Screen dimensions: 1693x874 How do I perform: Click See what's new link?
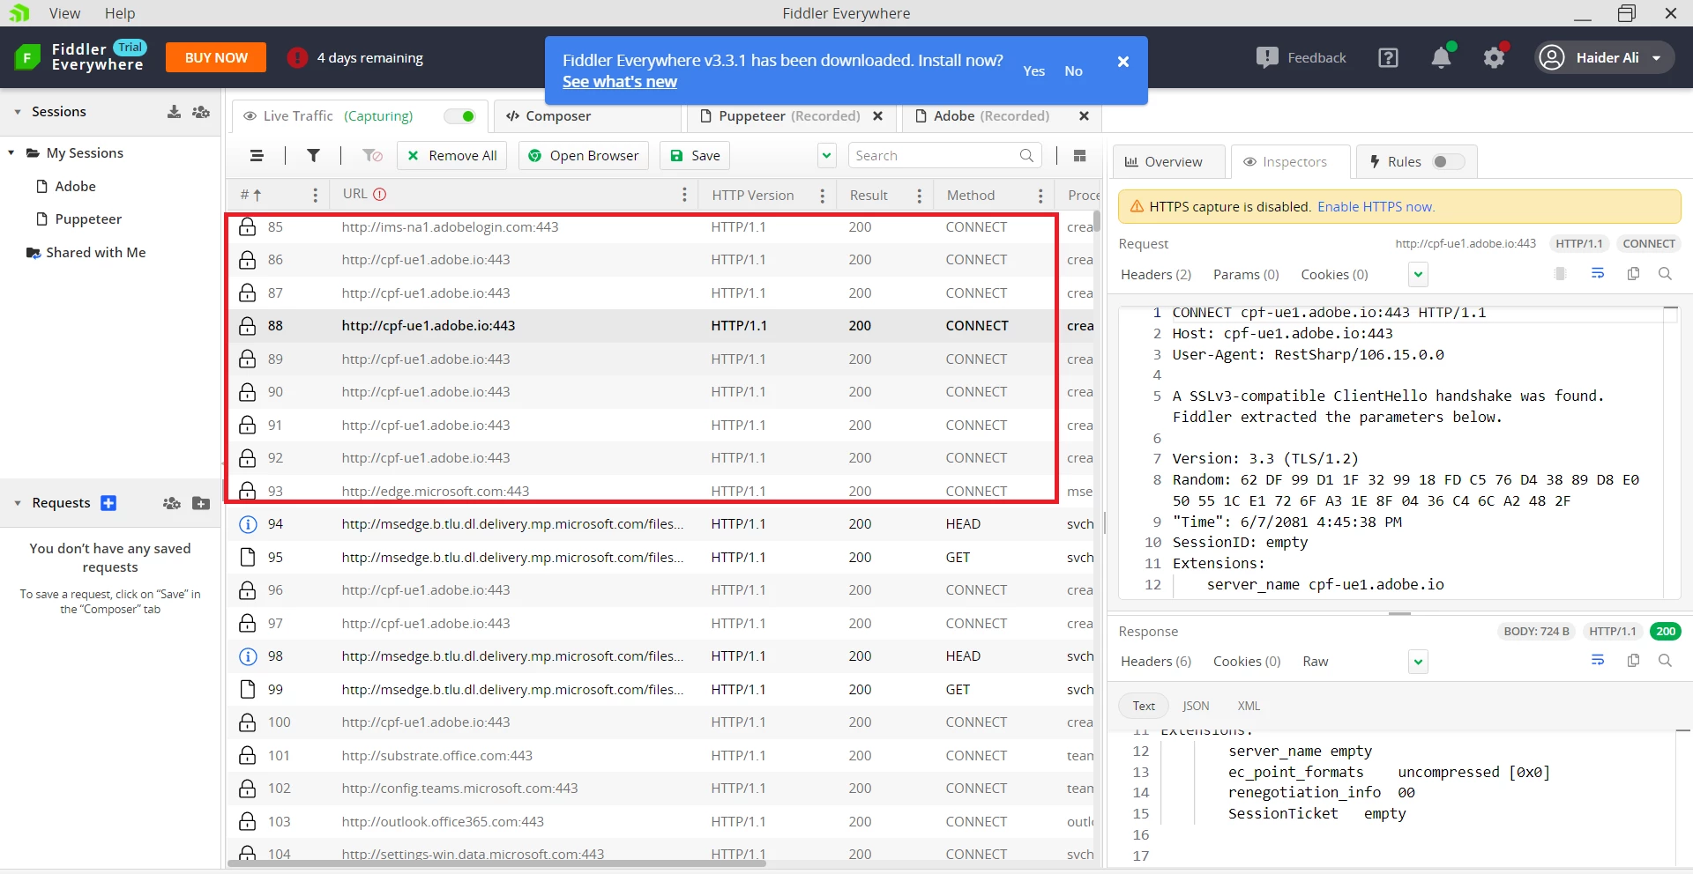pyautogui.click(x=620, y=82)
